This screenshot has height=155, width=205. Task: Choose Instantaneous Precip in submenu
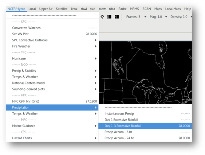(x=145, y=114)
